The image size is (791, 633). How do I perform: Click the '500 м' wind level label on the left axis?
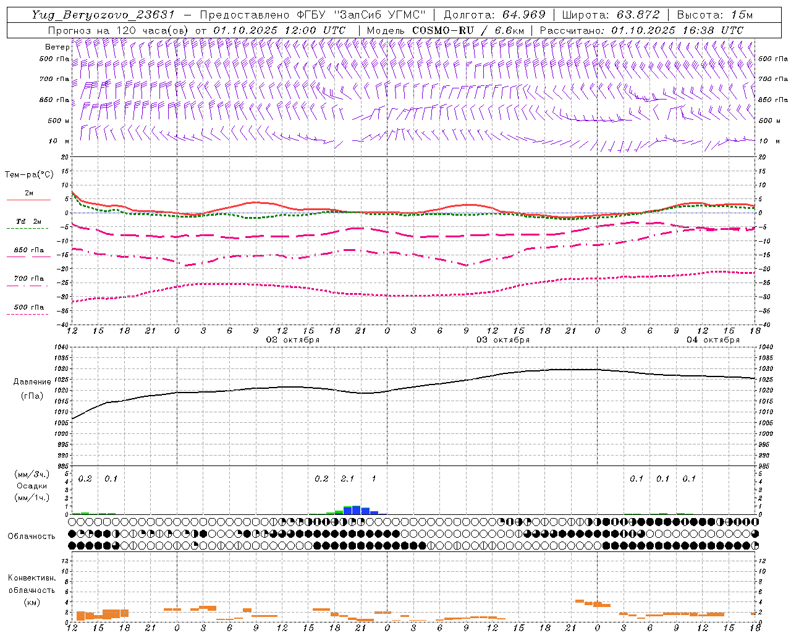click(59, 121)
